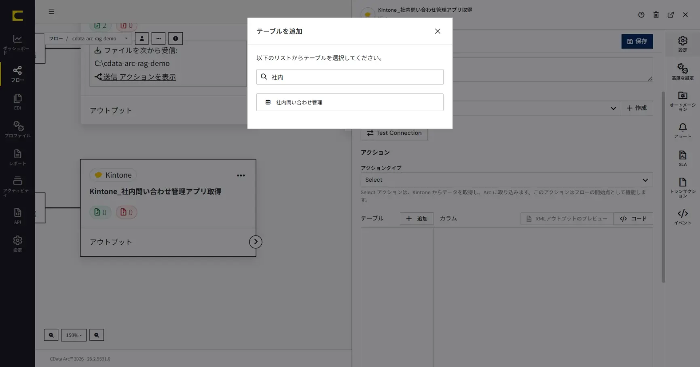Open the Kintone connector three-dot menu
The height and width of the screenshot is (367, 700).
coord(241,175)
